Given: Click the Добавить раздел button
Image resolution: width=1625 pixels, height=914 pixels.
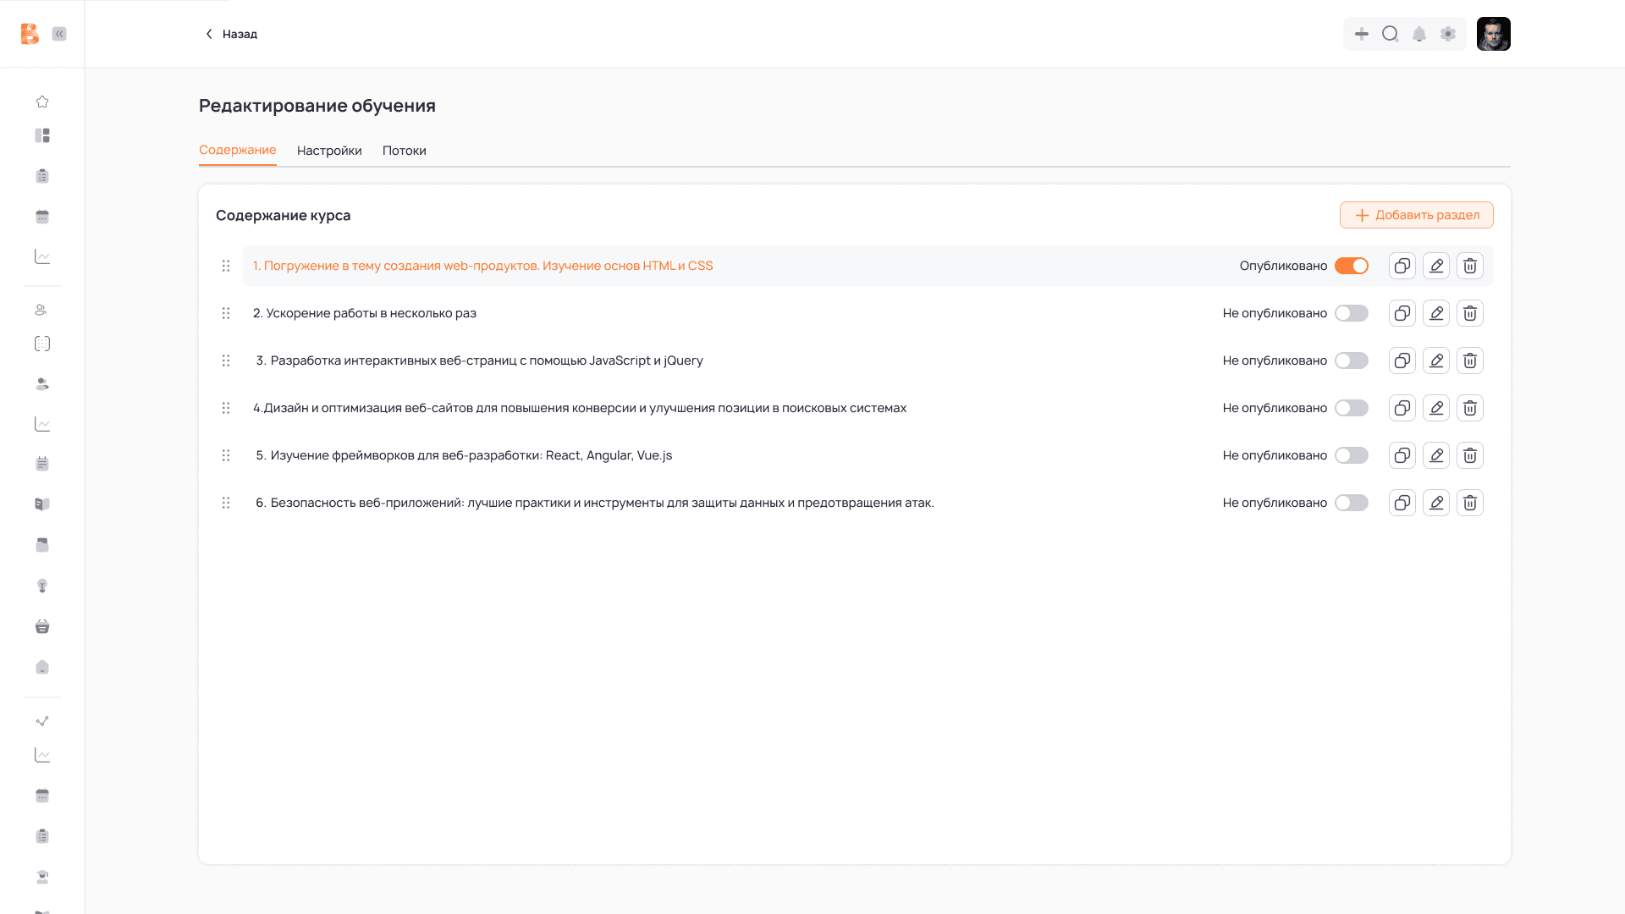Looking at the screenshot, I should click(1416, 215).
